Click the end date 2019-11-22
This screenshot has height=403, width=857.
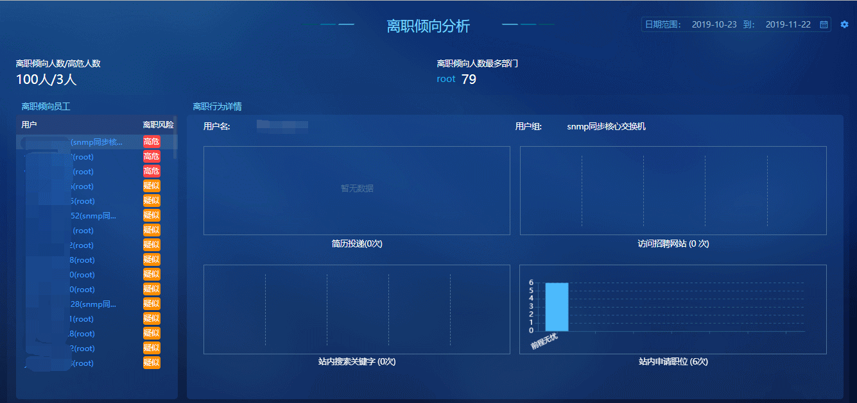[788, 25]
